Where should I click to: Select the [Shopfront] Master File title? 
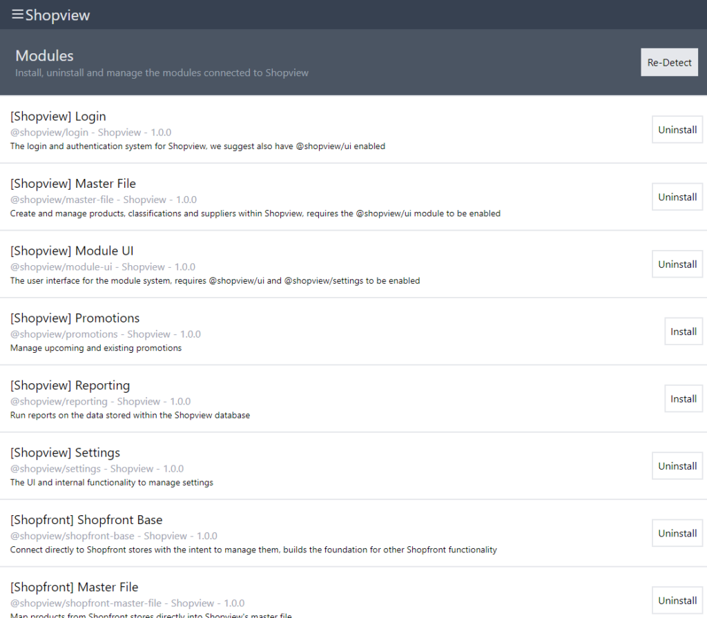74,587
